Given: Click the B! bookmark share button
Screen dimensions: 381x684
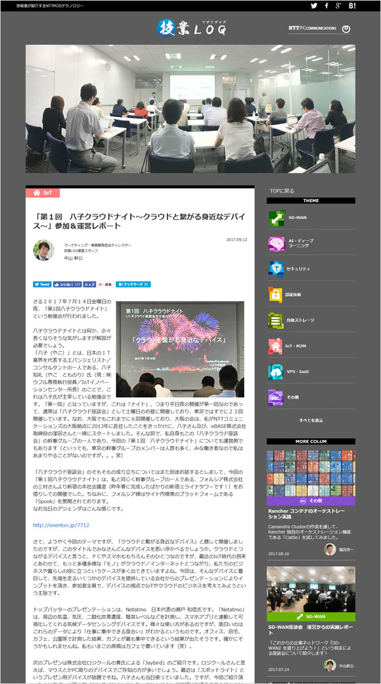Looking at the screenshot, I should pos(133,284).
